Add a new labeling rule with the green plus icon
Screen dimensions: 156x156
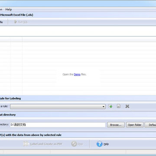click(110, 106)
